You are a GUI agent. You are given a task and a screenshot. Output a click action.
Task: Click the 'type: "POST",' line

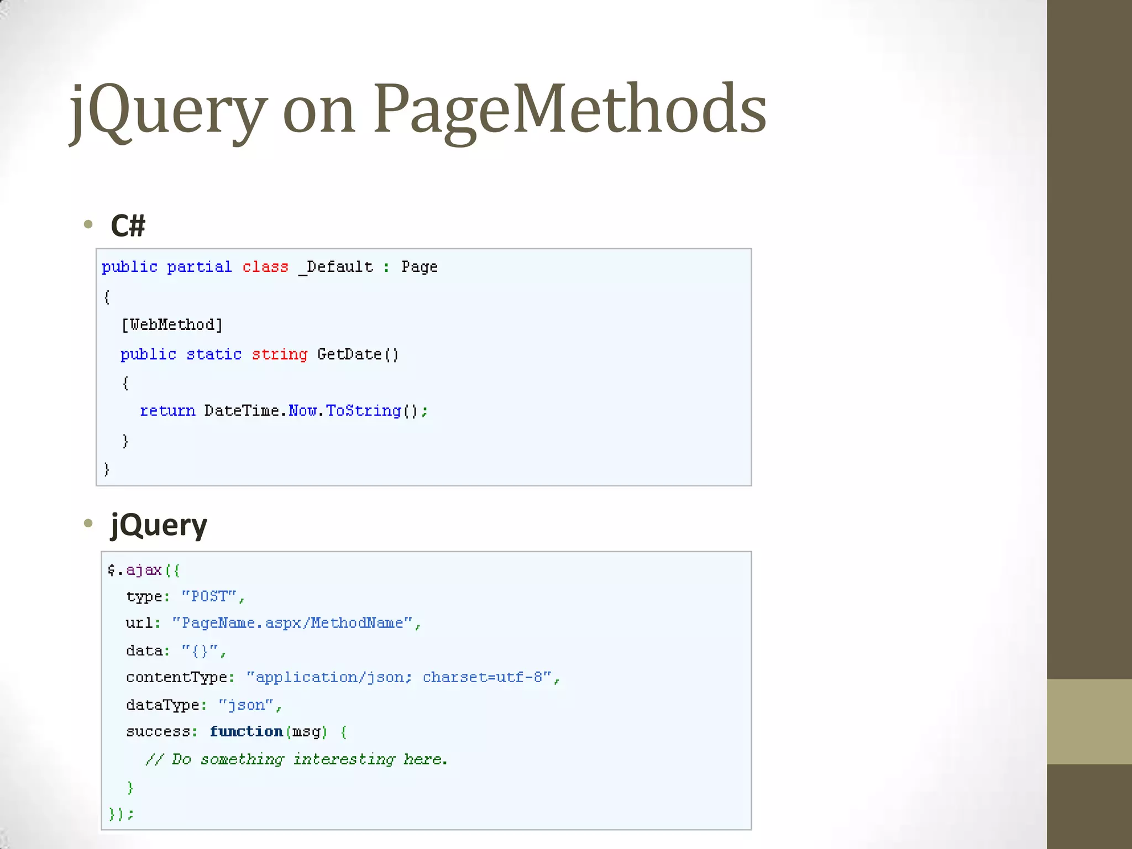click(186, 597)
